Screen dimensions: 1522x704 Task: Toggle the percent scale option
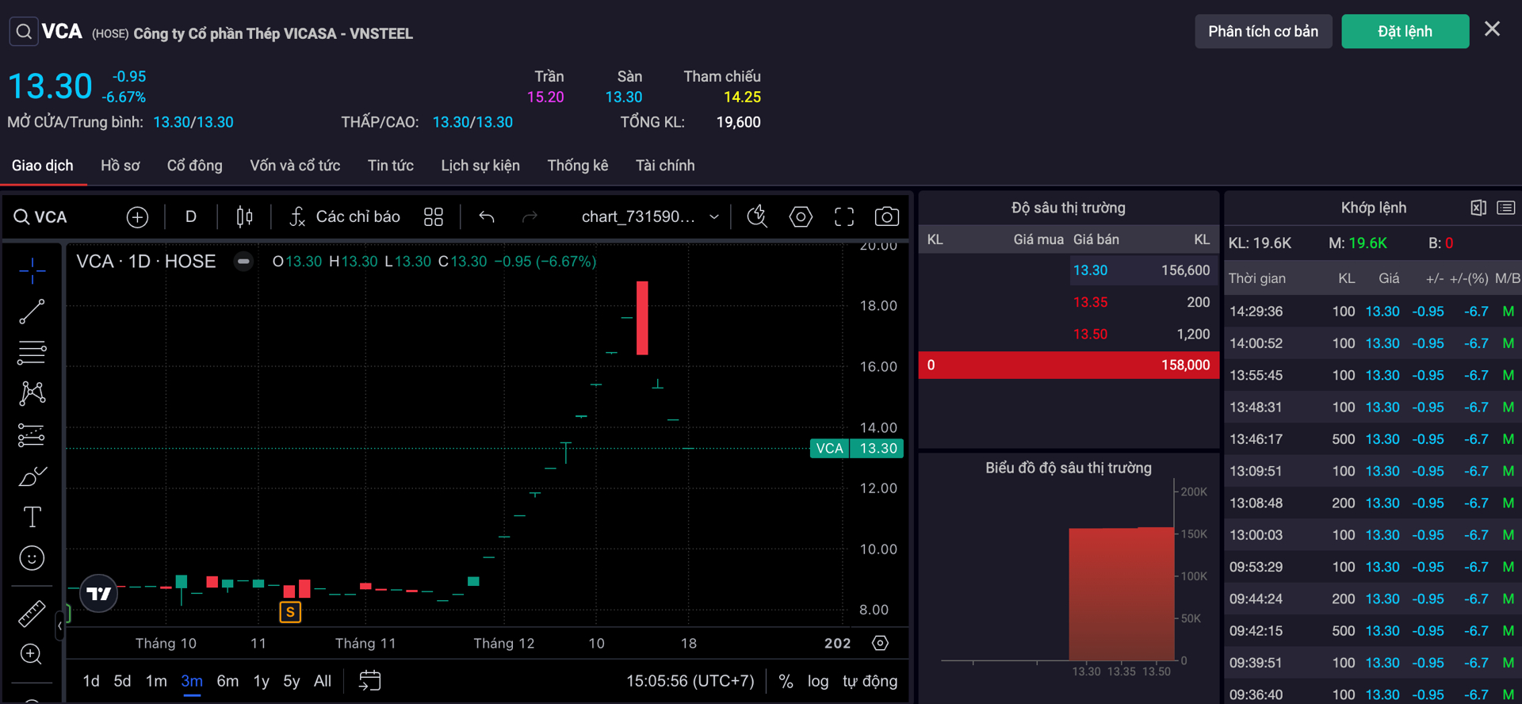click(786, 681)
